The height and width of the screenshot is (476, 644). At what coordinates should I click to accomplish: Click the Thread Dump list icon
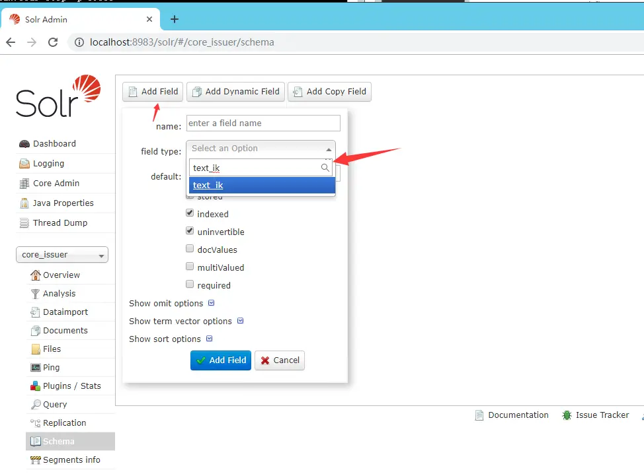pos(24,222)
